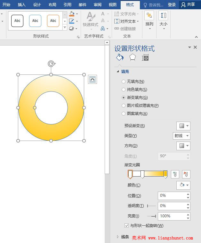Collapse the Fill (填充) section
Viewport: 201px width, 243px height.
click(118, 72)
